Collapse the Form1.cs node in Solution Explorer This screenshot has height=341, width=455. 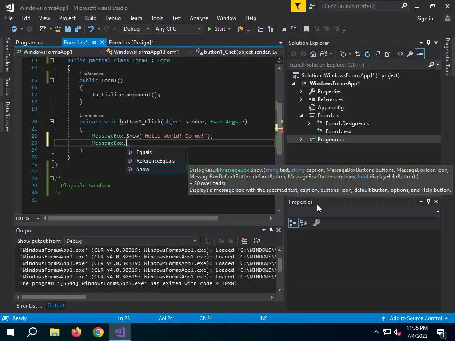point(301,115)
